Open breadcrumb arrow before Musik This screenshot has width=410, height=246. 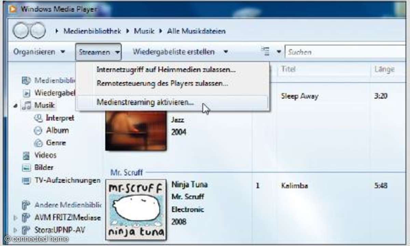127,31
